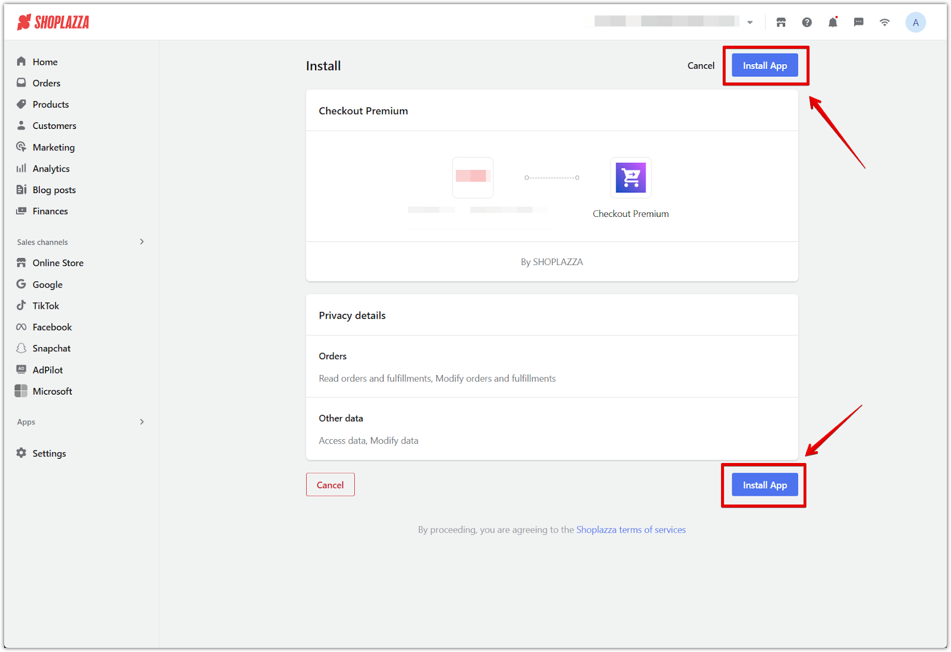Open Analytics menu item
951x652 pixels.
tap(51, 169)
